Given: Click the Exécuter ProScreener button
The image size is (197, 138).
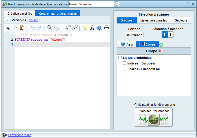Looking at the screenshot, I should coord(154,117).
